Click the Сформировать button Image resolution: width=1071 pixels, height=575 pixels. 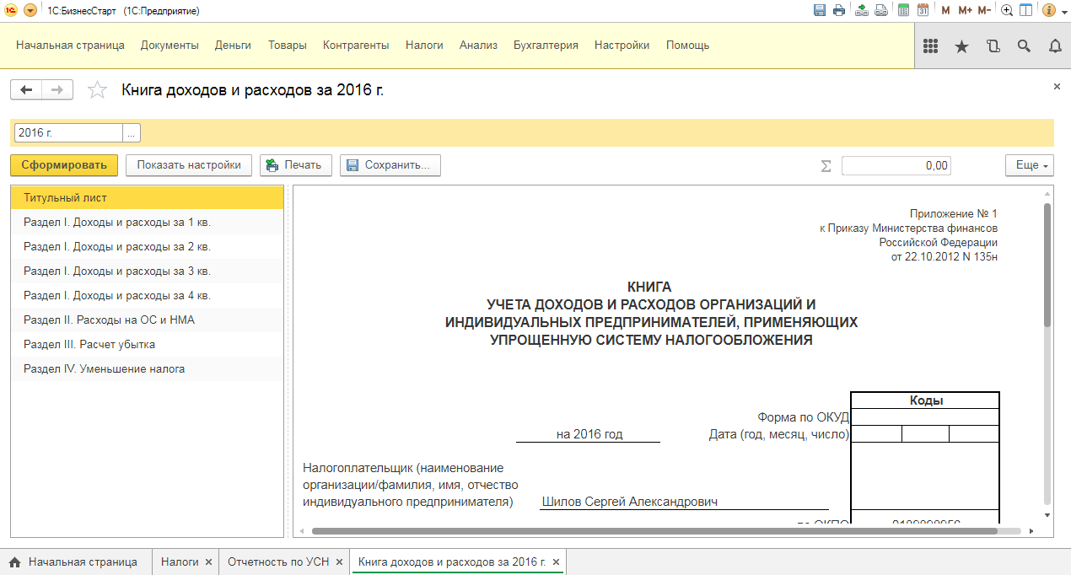[64, 165]
